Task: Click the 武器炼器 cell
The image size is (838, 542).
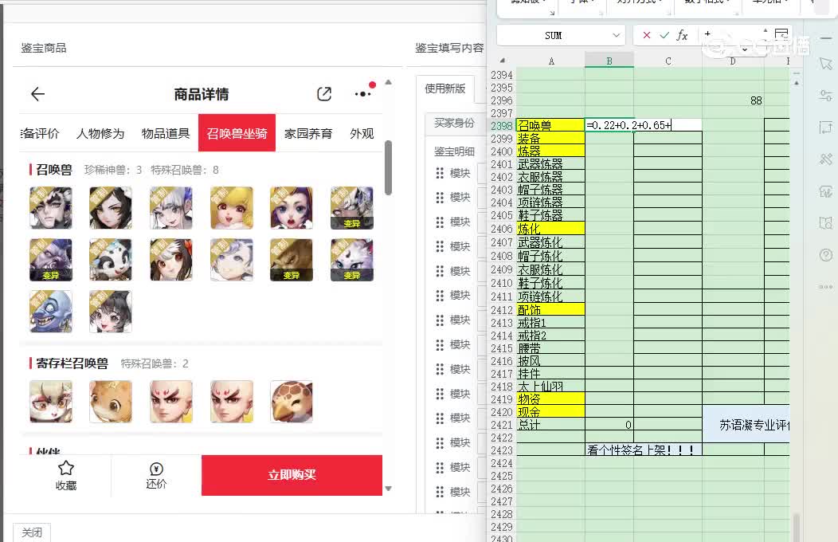Action: tap(550, 164)
